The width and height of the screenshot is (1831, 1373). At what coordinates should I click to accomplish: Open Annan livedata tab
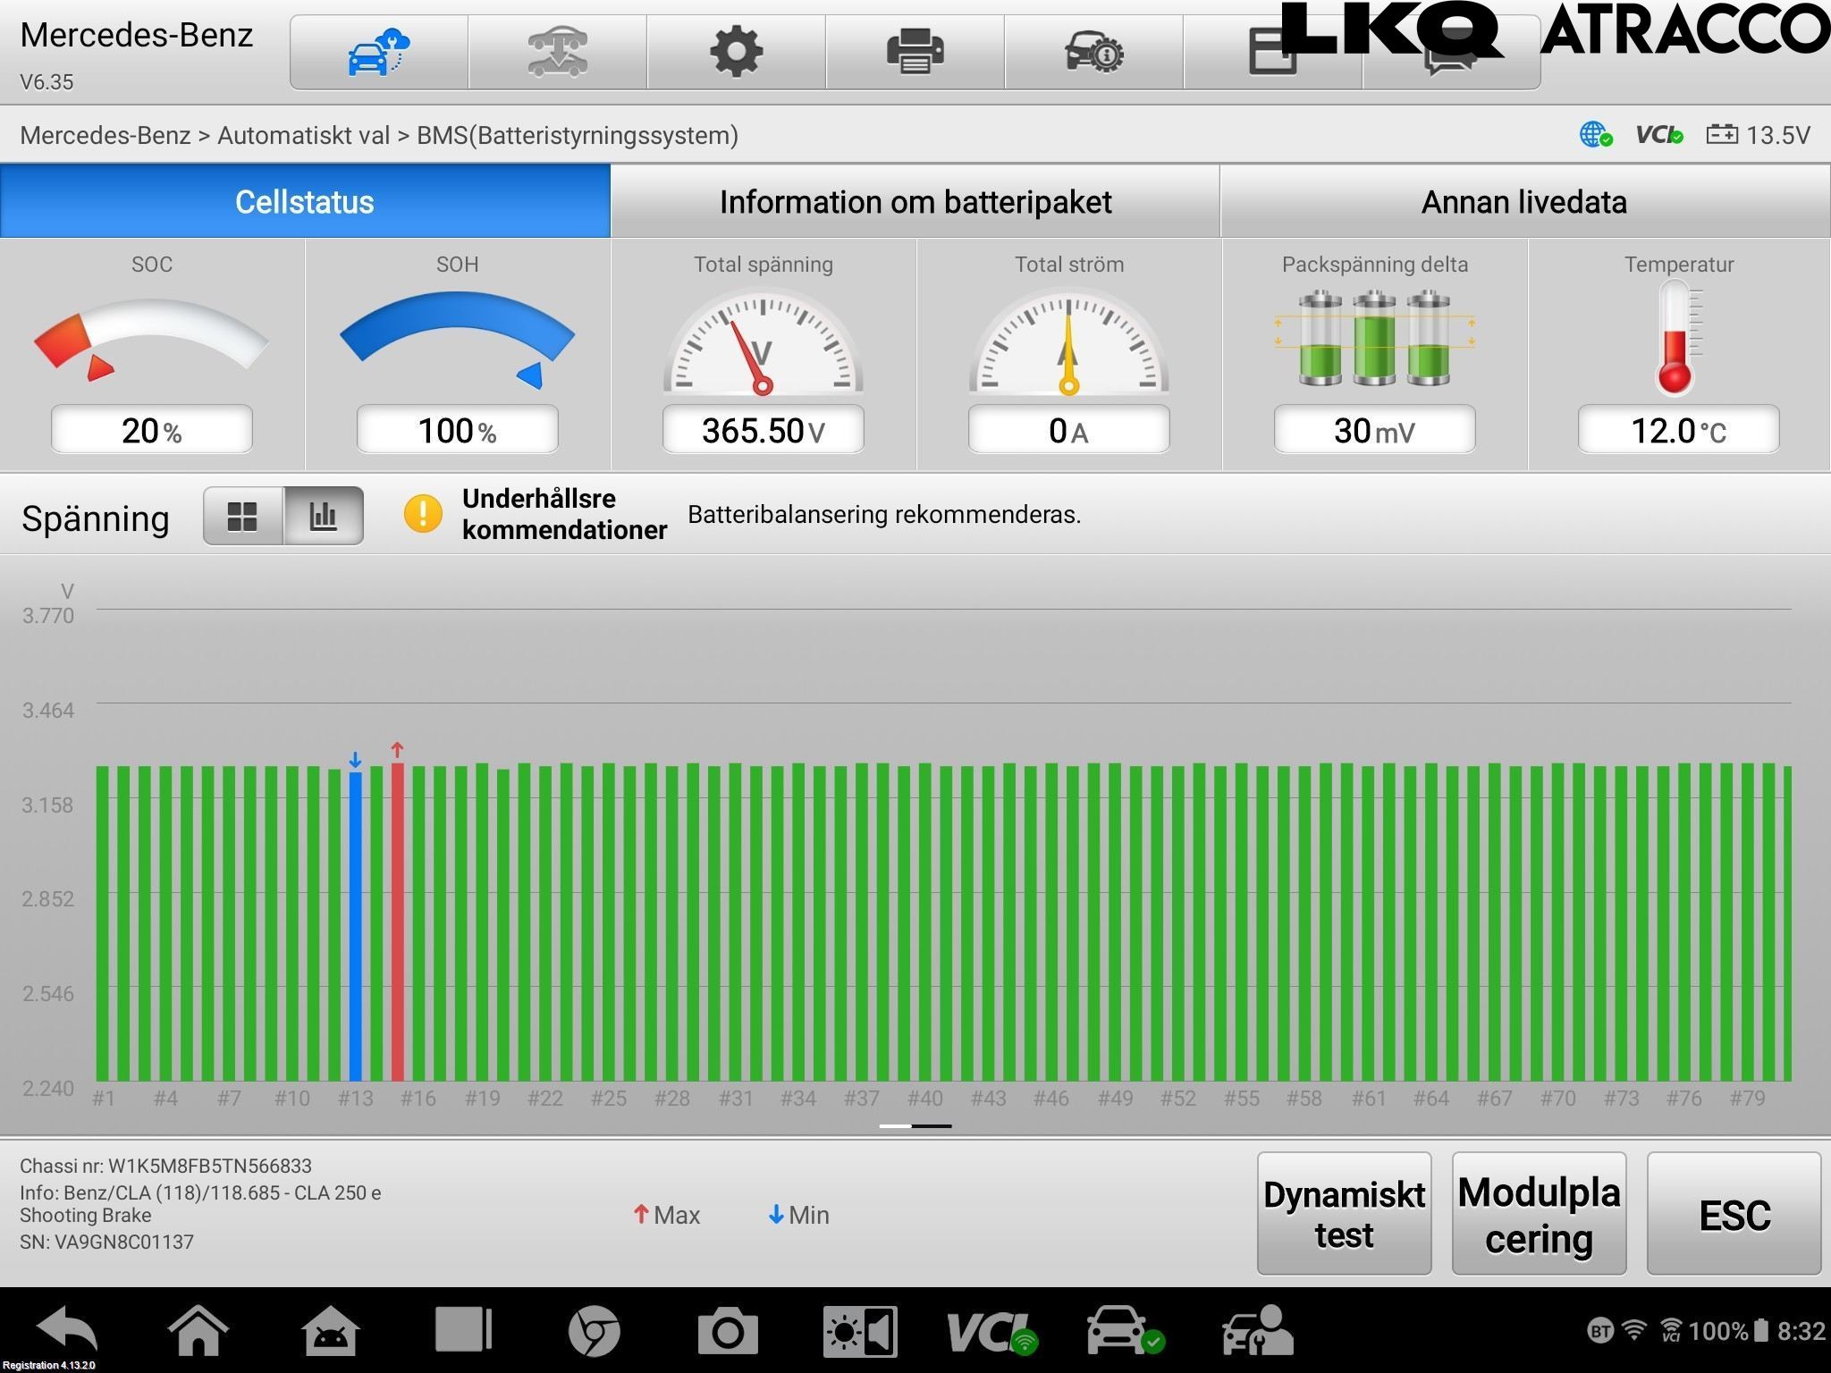coord(1524,201)
